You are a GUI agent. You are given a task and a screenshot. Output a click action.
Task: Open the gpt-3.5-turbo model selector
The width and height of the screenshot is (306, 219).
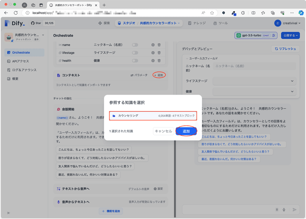coord(256,35)
